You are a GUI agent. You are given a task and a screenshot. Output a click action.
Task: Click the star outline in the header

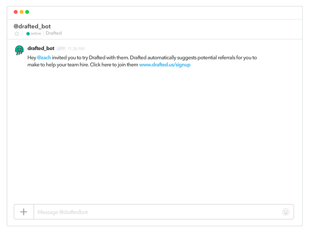tap(17, 33)
